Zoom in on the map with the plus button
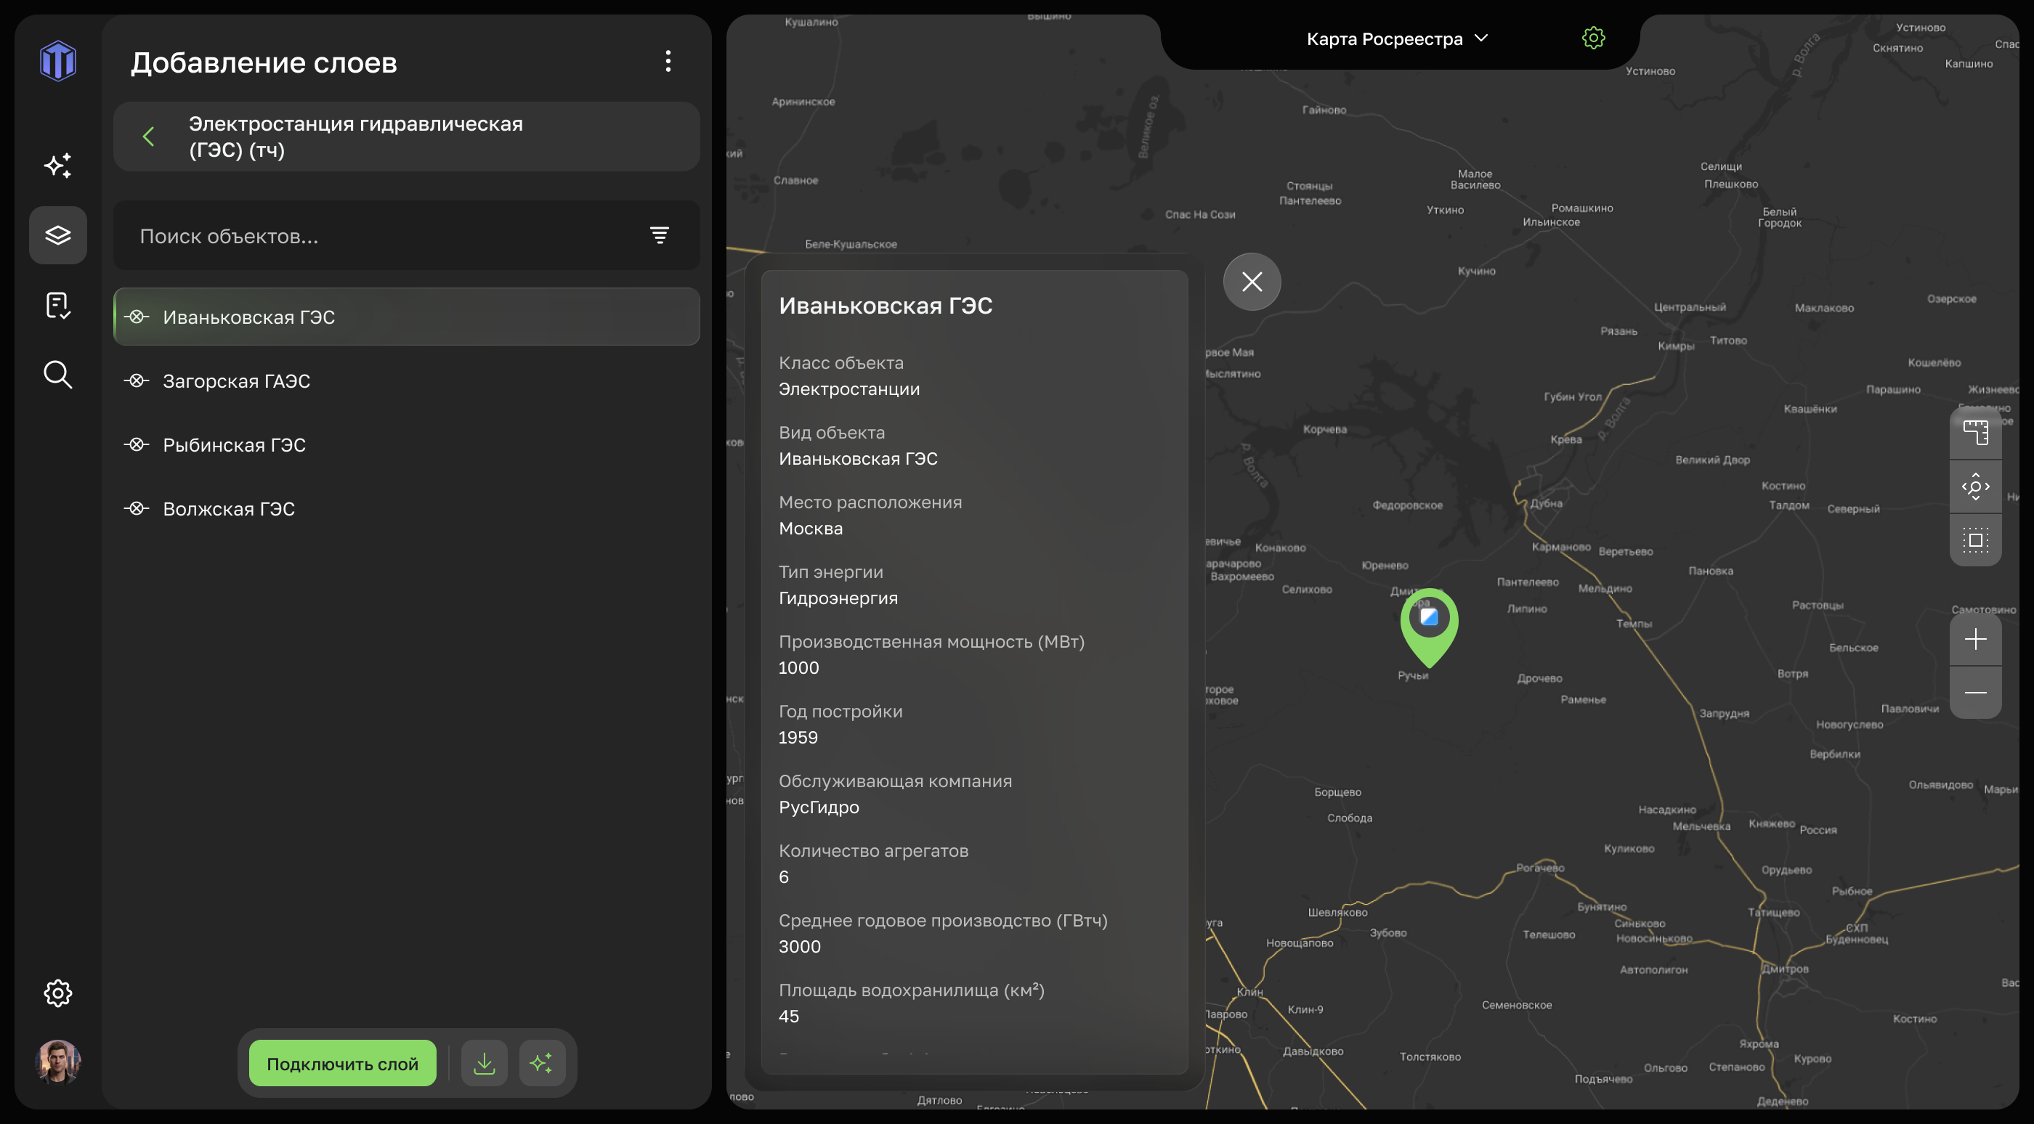The height and width of the screenshot is (1124, 2034). 1976,638
